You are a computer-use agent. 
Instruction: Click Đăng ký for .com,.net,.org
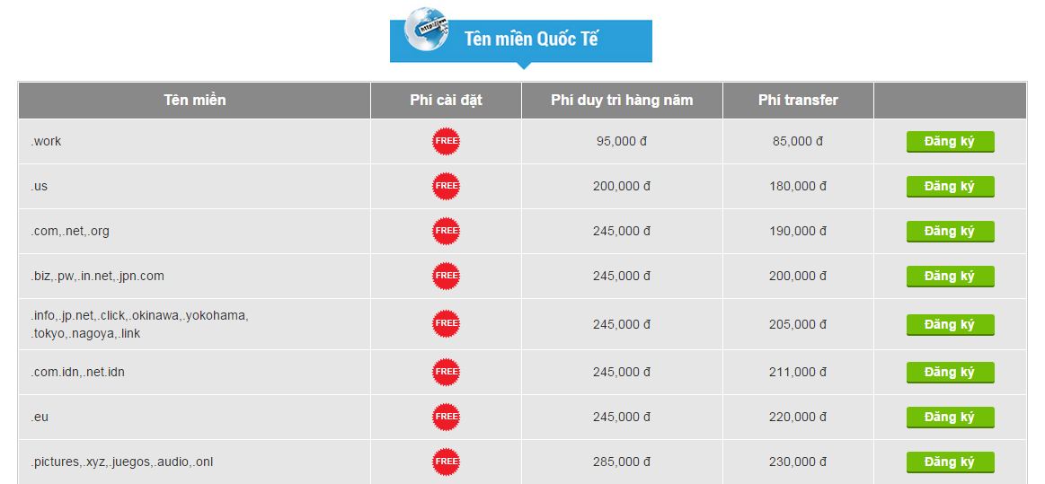coord(950,232)
